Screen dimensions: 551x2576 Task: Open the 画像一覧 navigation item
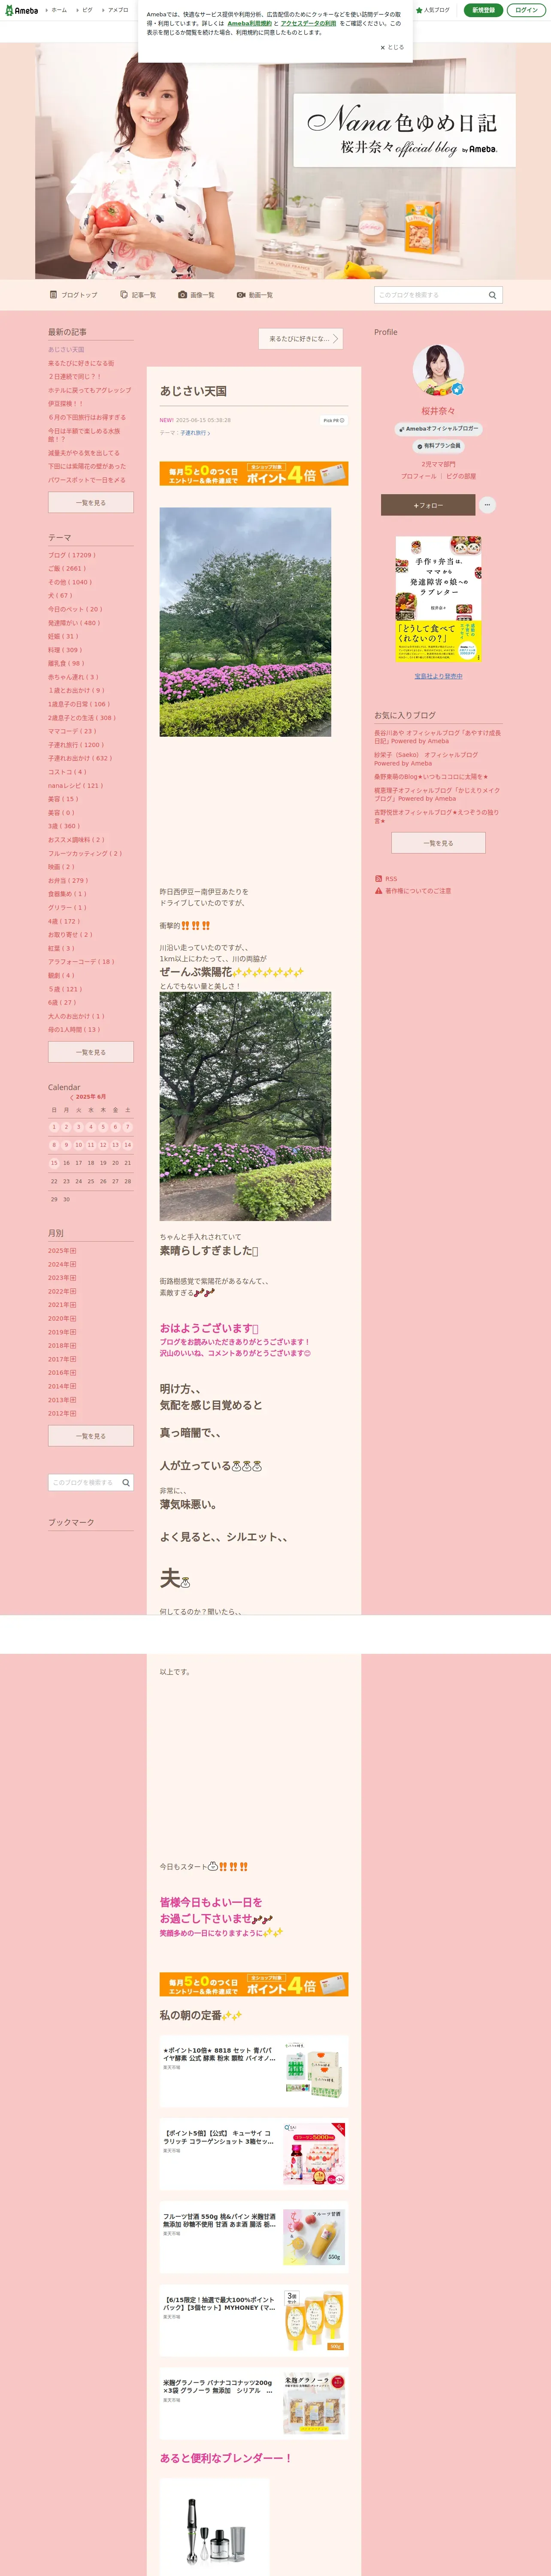point(196,295)
